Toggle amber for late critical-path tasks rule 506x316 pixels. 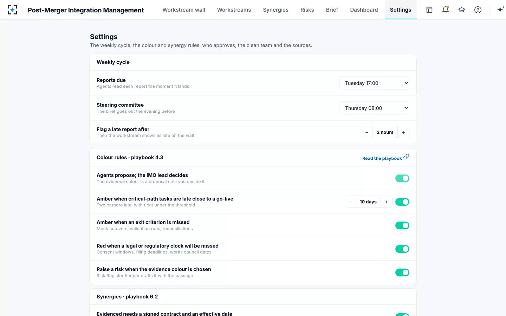point(402,202)
